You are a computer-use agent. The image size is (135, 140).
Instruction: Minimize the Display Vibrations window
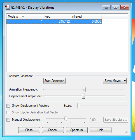tap(106, 8)
